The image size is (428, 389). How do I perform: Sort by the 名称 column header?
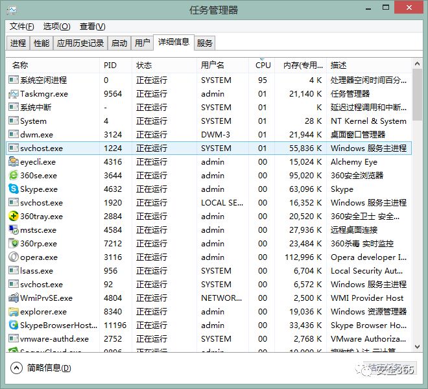pos(53,65)
